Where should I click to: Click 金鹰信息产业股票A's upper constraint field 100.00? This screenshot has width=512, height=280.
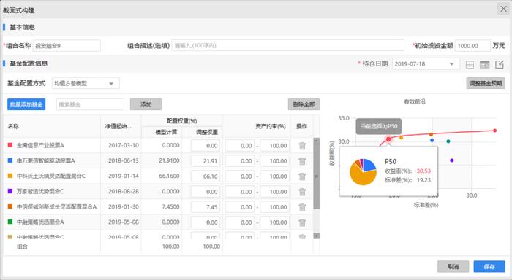275,146
